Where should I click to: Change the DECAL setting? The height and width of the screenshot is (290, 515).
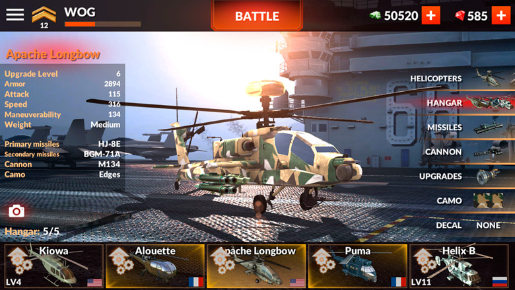coord(468,225)
